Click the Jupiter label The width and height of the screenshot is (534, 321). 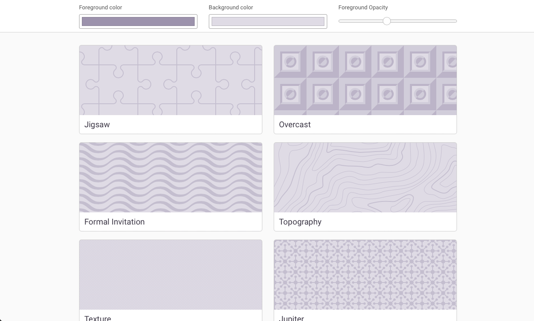tap(291, 319)
